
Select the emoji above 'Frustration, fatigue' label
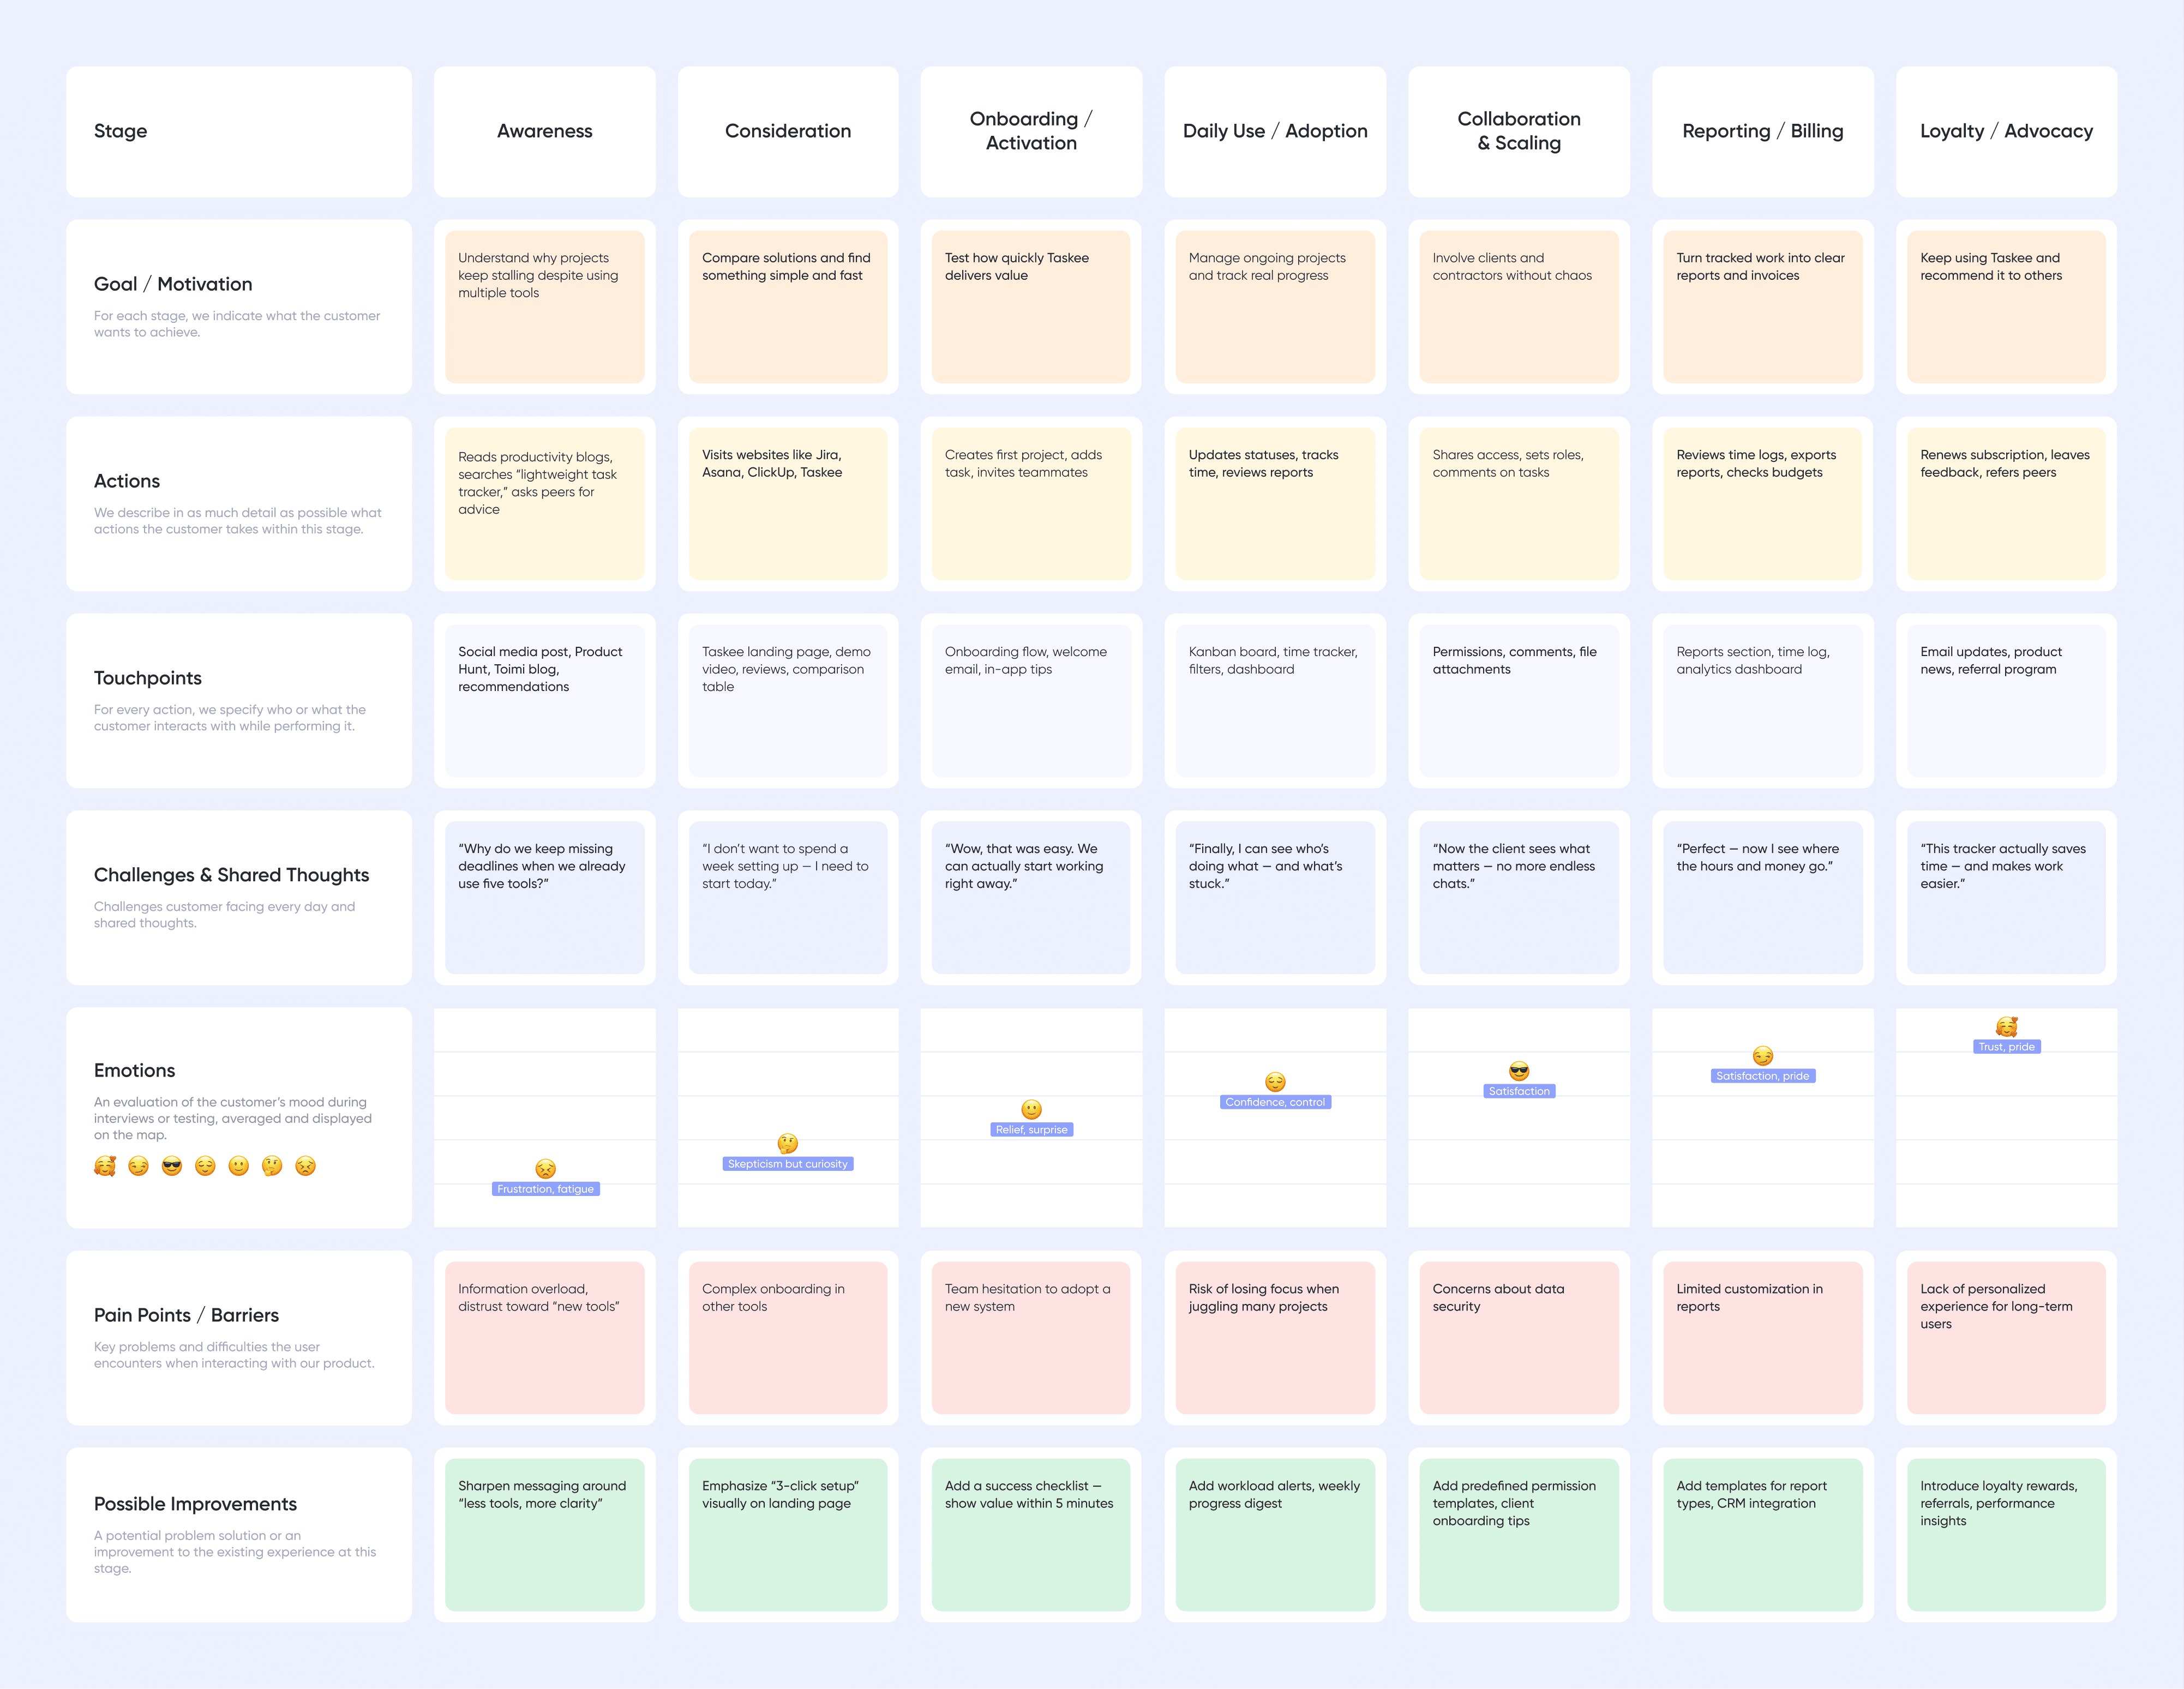[545, 1168]
